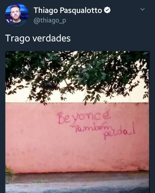
Task: Open the attached graffiti wall photo
Action: point(77,122)
